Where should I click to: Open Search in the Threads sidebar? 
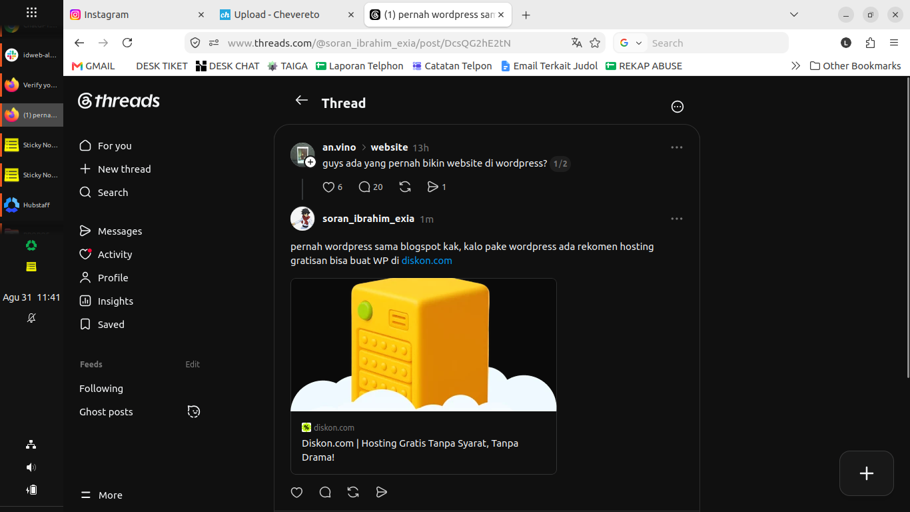pos(103,193)
